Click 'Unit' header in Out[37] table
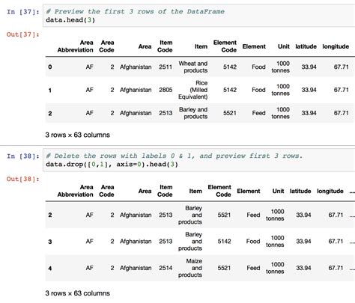 point(284,46)
